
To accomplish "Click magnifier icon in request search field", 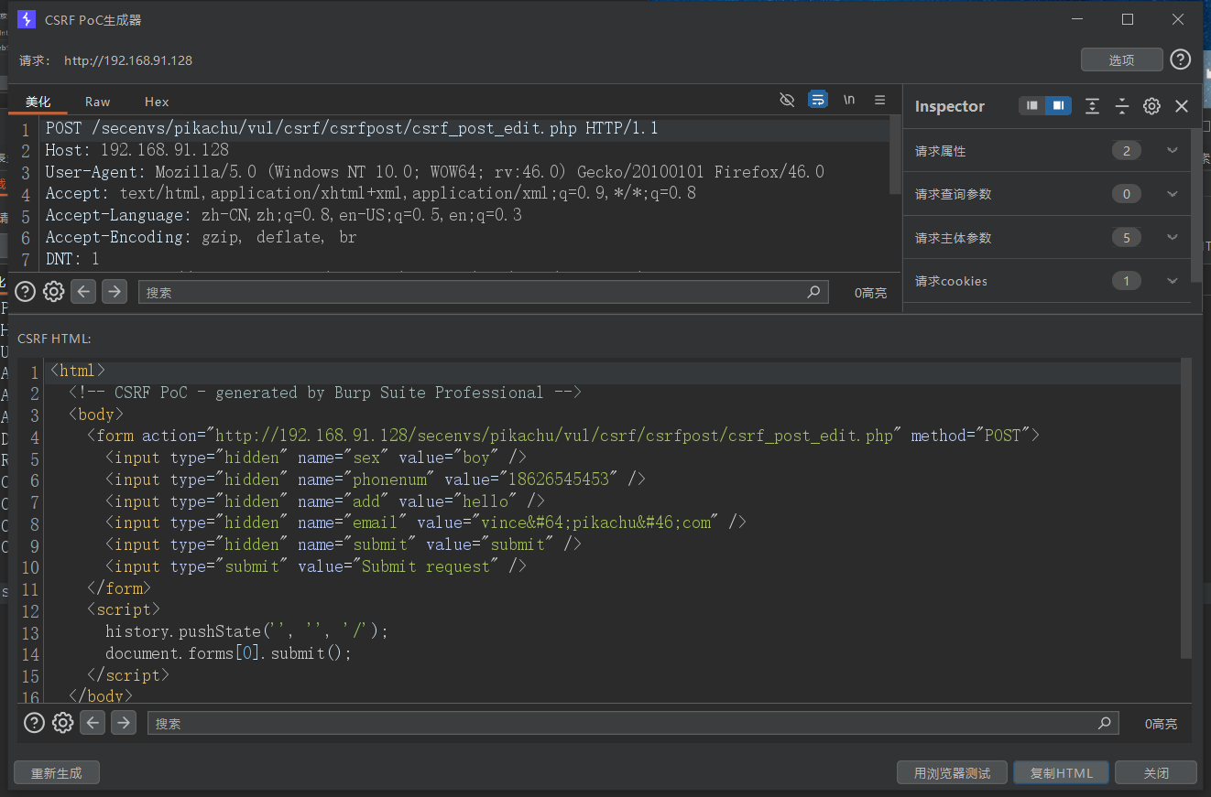I will (813, 292).
